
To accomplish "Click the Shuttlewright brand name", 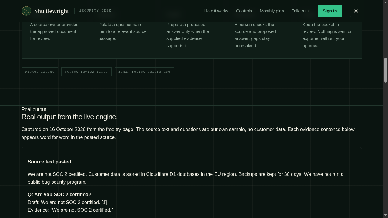I will click(x=52, y=11).
